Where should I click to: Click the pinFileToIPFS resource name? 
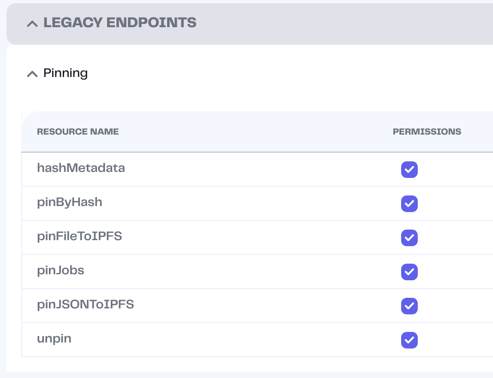pos(79,236)
